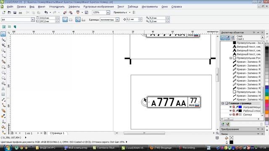The image size is (269, 151).
Task: Open the Текст menu
Action: pyautogui.click(x=121, y=7)
